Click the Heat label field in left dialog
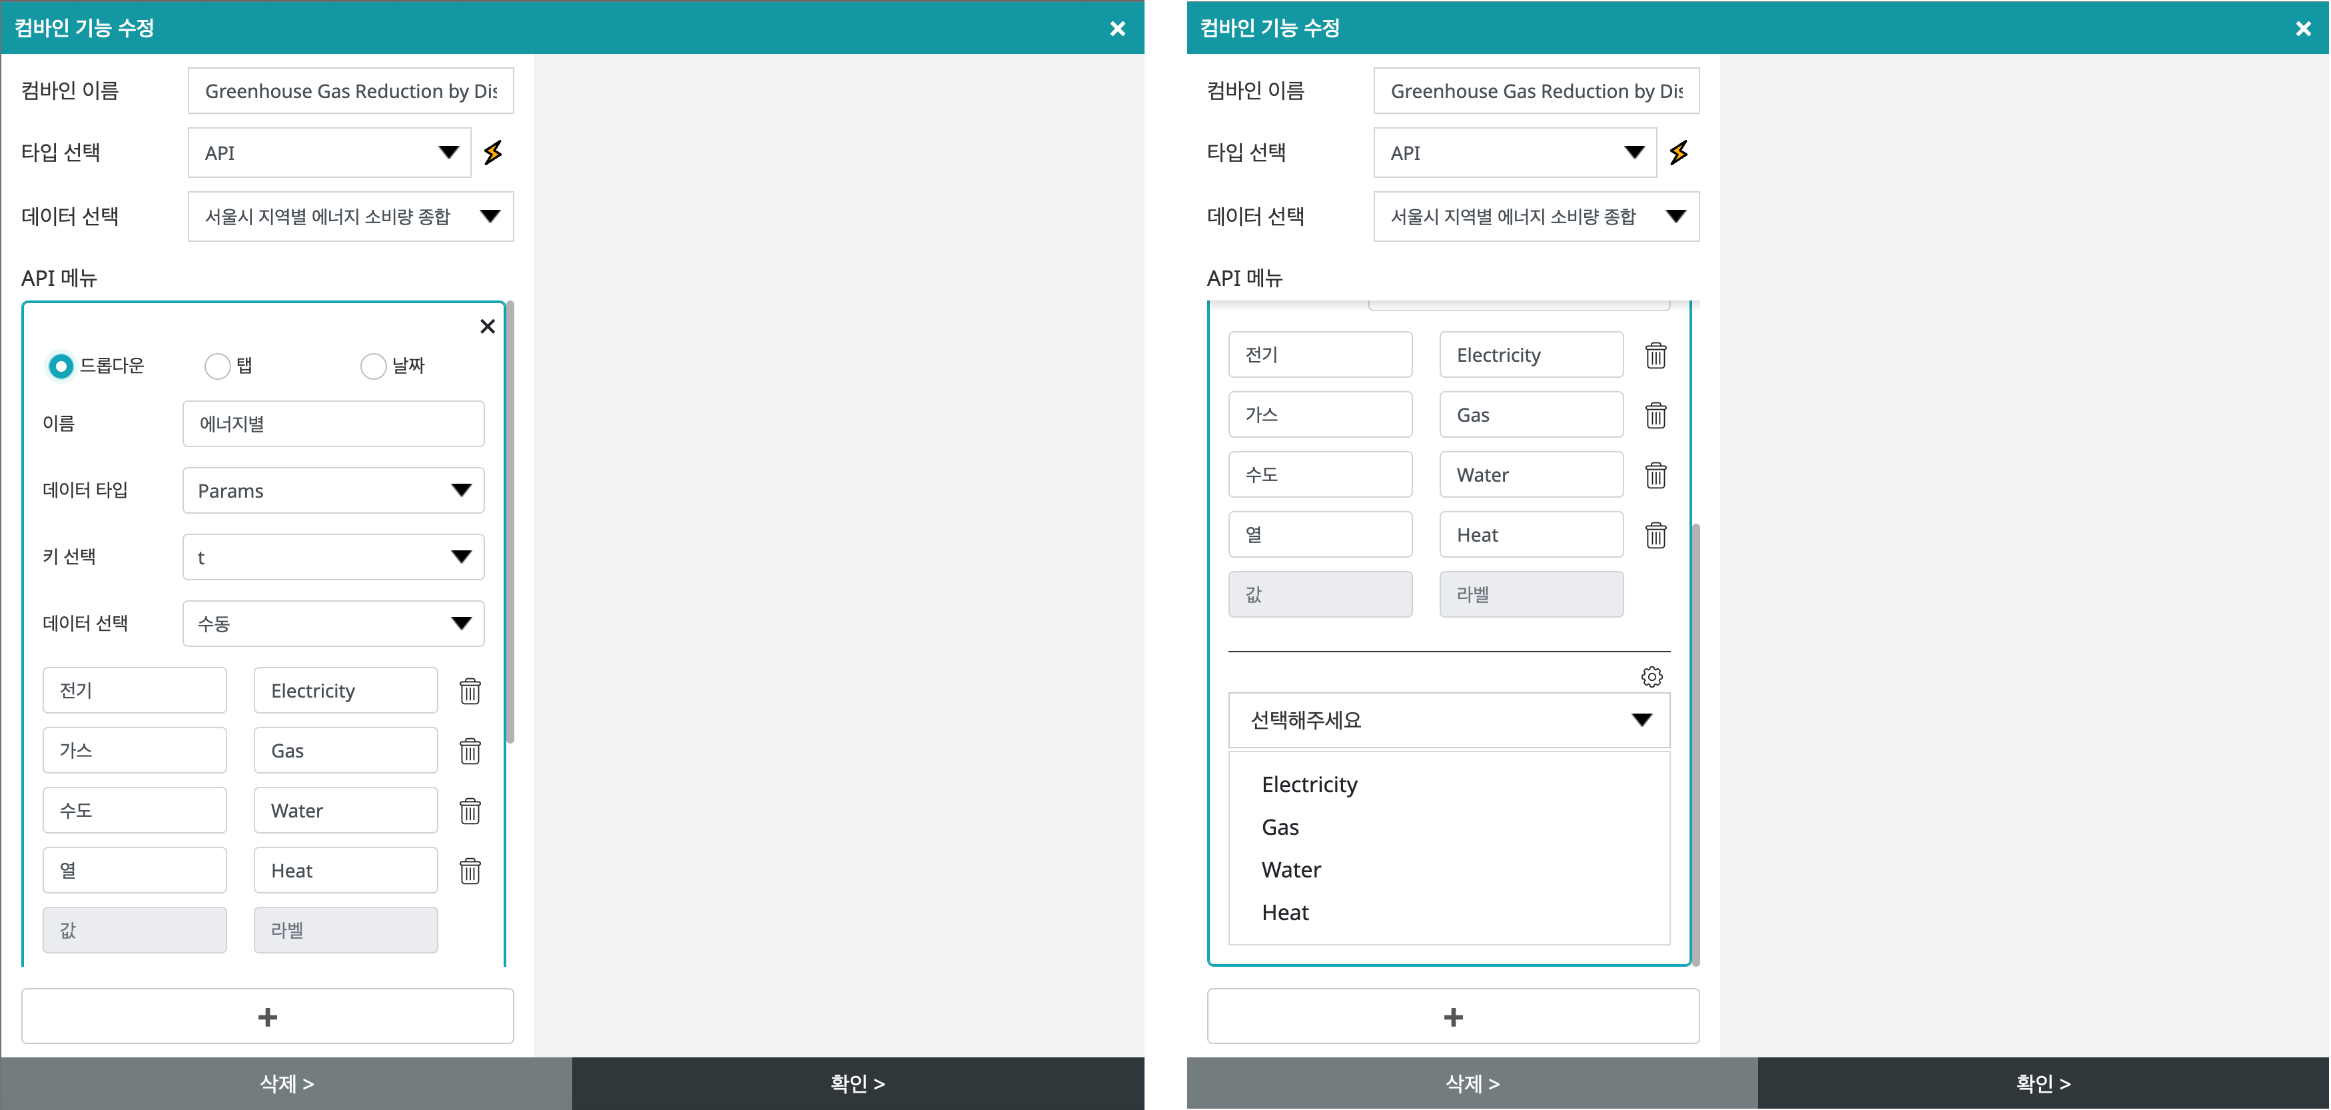2331x1110 pixels. tap(346, 870)
